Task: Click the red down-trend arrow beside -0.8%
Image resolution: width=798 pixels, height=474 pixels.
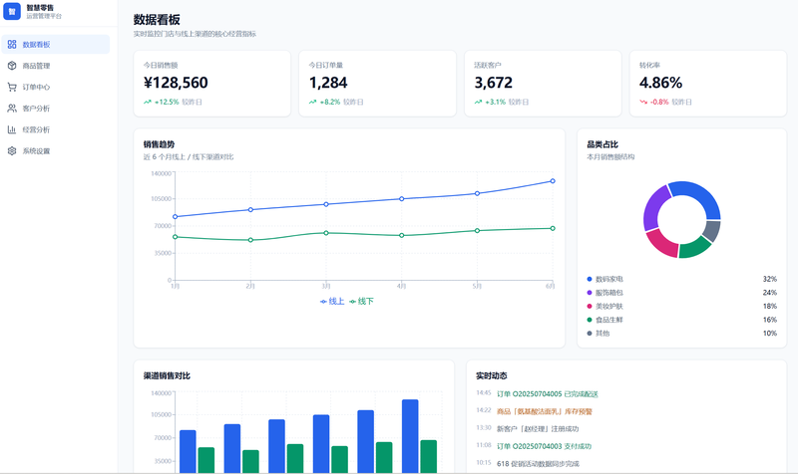Action: [643, 103]
